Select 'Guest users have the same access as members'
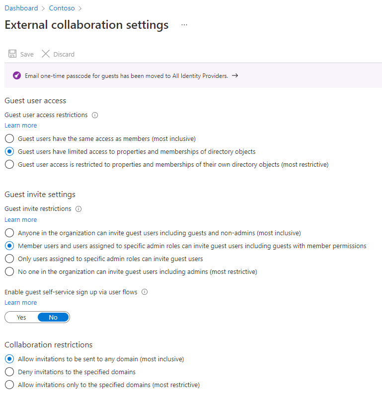This screenshot has height=399, width=382. pyautogui.click(x=9, y=138)
